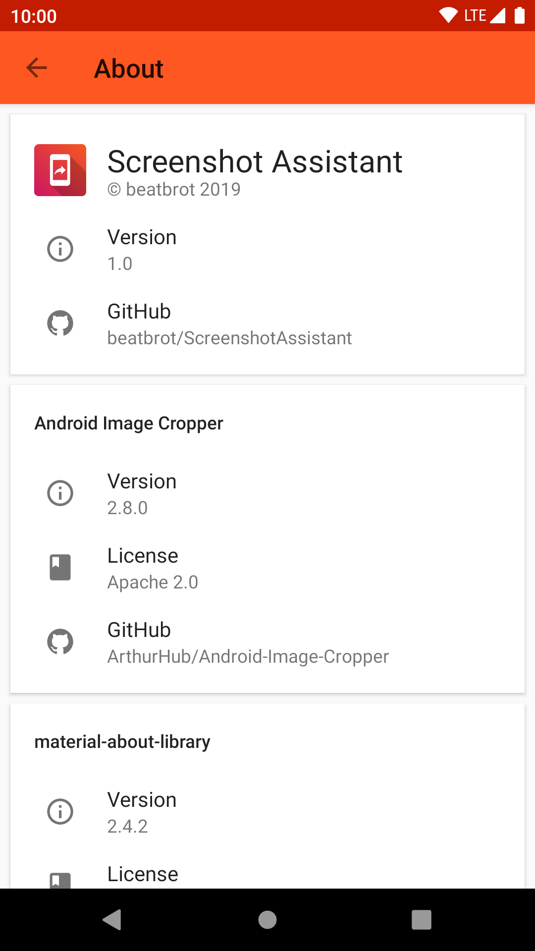Select the Version 2.4.2 text entry
Viewport: 535px width, 951px height.
coord(142,812)
